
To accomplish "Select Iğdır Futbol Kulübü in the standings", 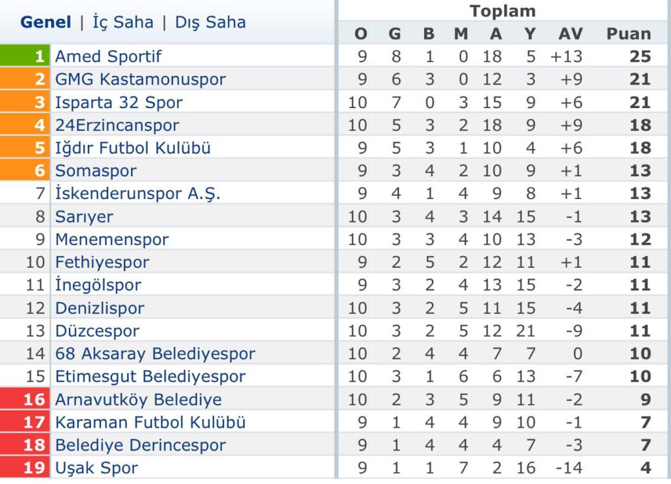I will click(133, 148).
